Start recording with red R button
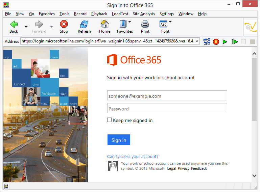Image resolution: width=260 pixels, height=192 pixels. click(x=216, y=42)
